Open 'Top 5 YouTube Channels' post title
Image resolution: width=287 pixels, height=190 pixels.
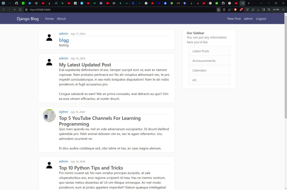[x=100, y=121]
